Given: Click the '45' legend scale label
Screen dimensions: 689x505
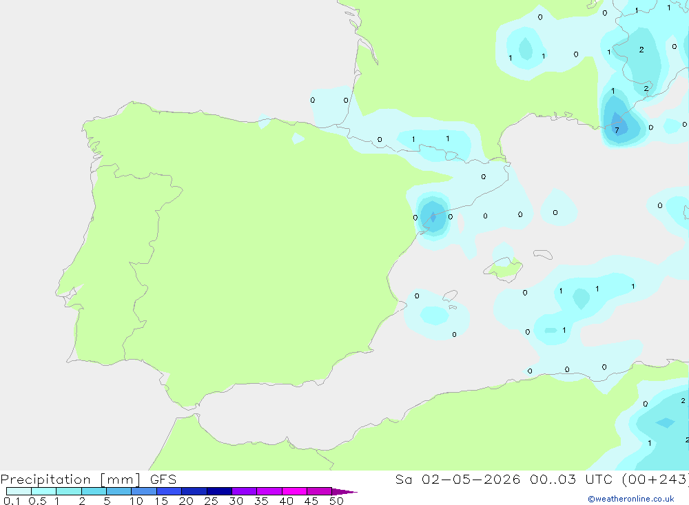Looking at the screenshot, I should pos(311,501).
